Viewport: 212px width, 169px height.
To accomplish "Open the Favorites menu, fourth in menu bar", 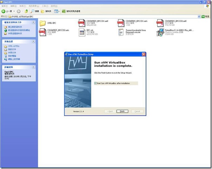I will coord(34,6).
